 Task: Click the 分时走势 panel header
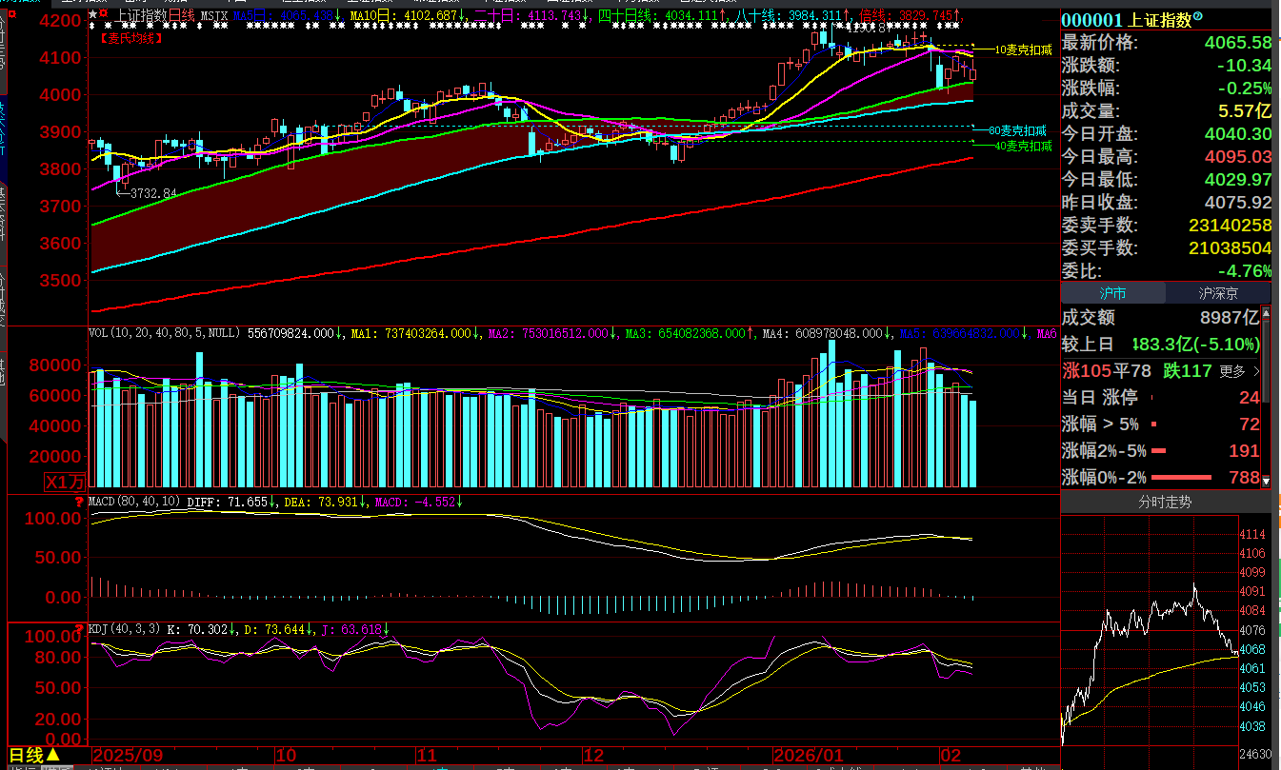click(1165, 502)
